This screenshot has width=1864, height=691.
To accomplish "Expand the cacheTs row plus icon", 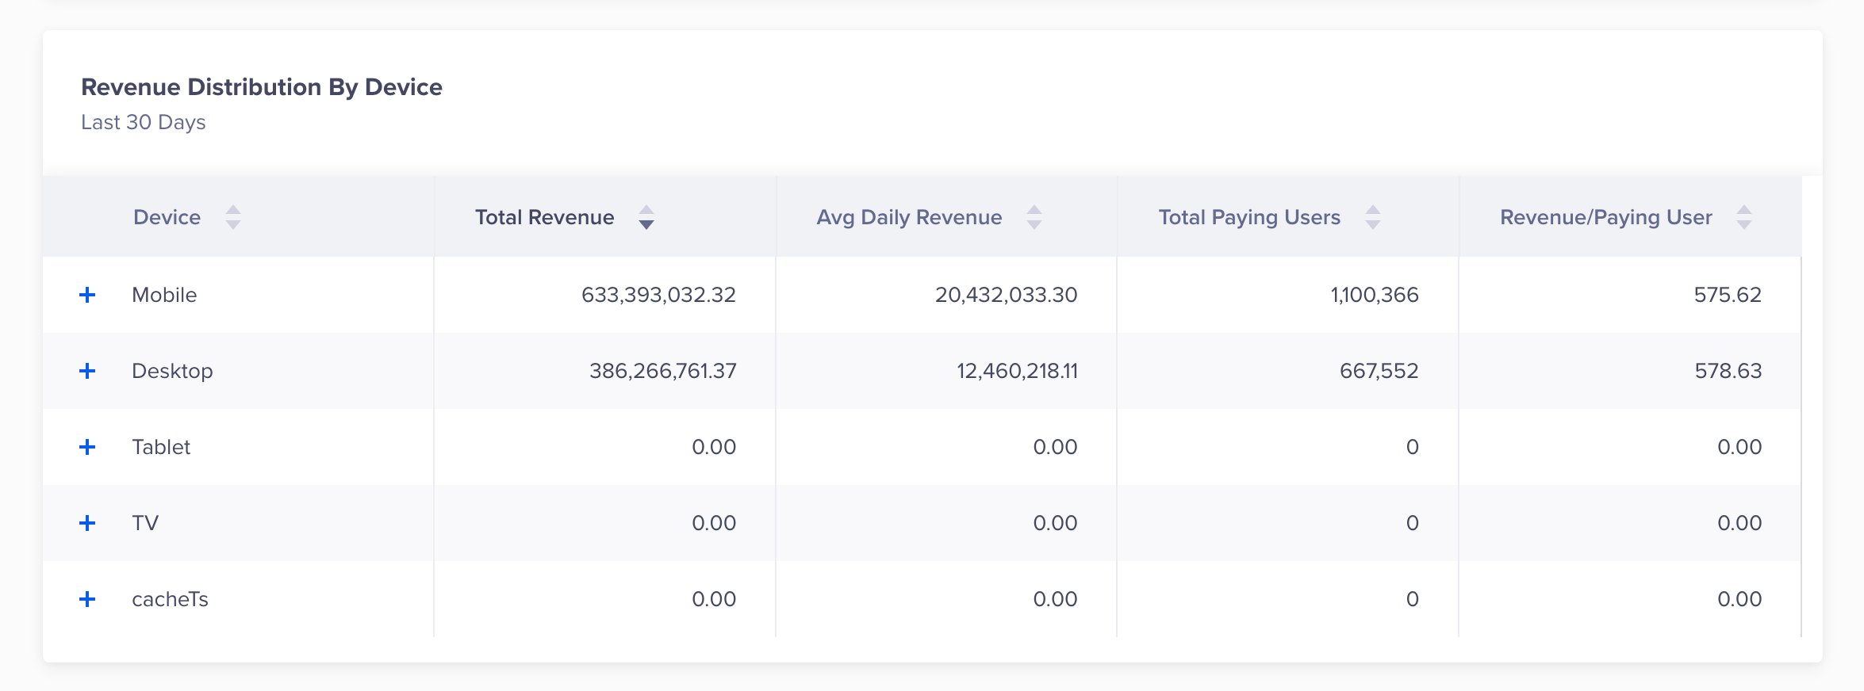I will point(87,599).
